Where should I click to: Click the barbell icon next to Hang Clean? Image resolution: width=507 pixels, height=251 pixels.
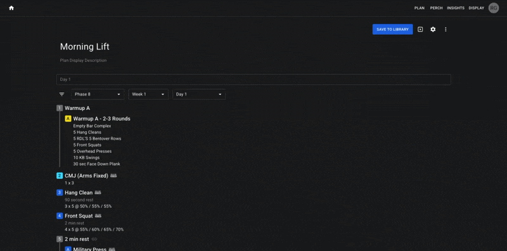98,193
